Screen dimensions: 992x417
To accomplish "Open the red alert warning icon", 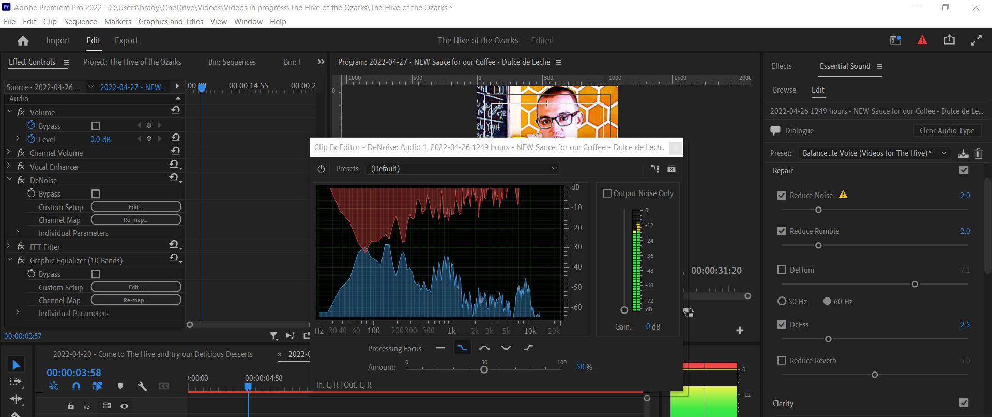I will (922, 40).
